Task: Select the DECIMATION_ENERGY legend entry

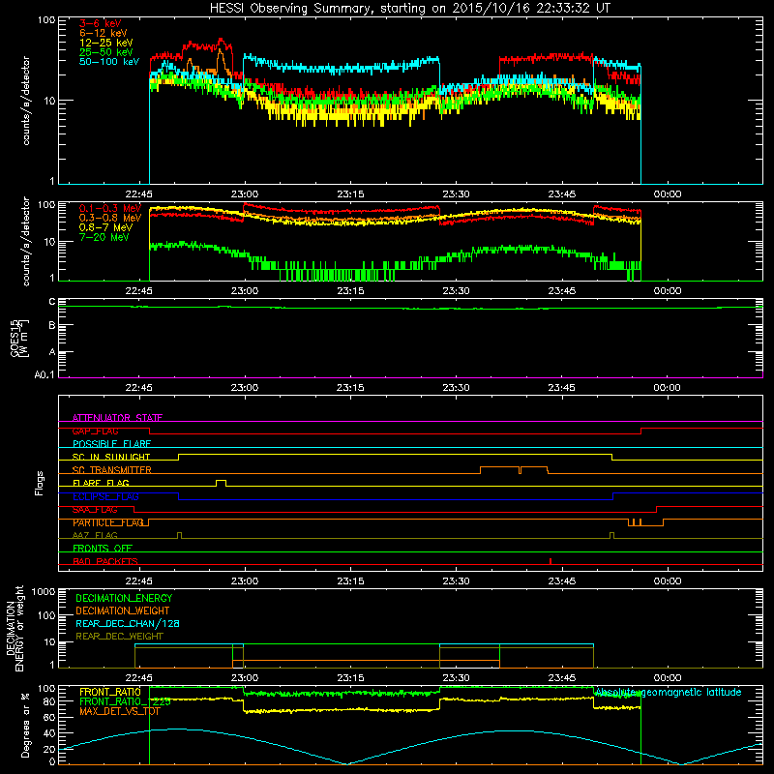Action: pos(124,598)
